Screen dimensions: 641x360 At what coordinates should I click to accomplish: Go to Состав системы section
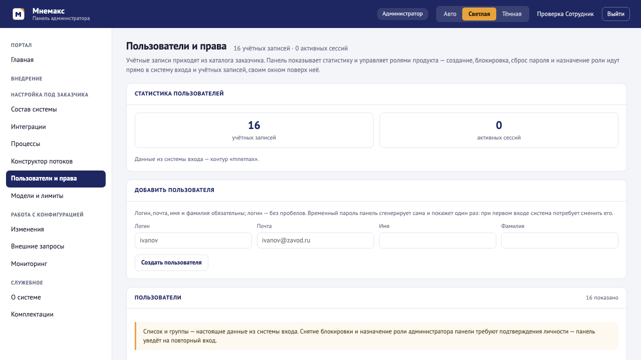click(56, 109)
